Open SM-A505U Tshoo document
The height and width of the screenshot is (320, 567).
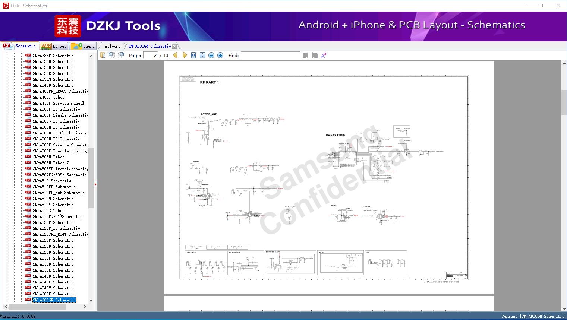[48, 157]
